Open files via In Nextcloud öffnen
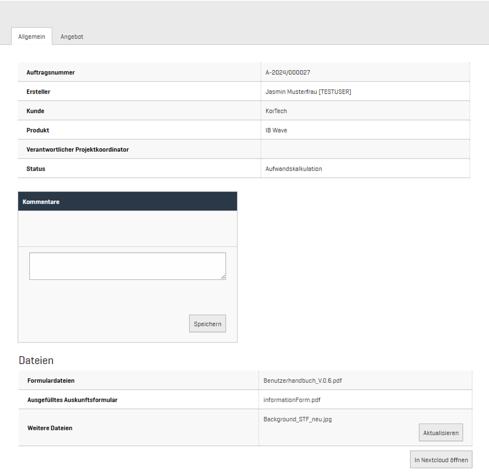Image resolution: width=489 pixels, height=475 pixels. [x=441, y=459]
